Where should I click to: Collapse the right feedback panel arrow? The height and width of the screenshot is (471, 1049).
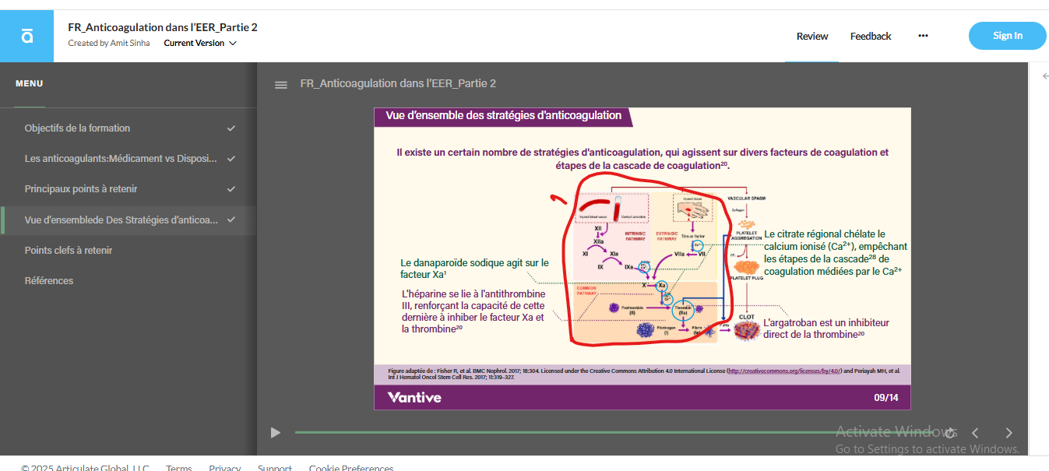[x=1045, y=76]
